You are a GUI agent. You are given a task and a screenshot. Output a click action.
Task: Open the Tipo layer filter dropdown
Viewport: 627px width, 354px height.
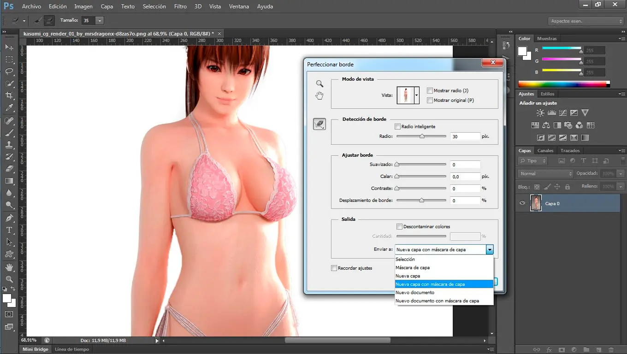pyautogui.click(x=533, y=161)
